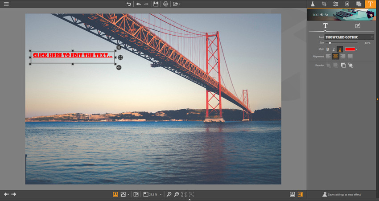Select center text alignment
The height and width of the screenshot is (201, 379).
(335, 56)
